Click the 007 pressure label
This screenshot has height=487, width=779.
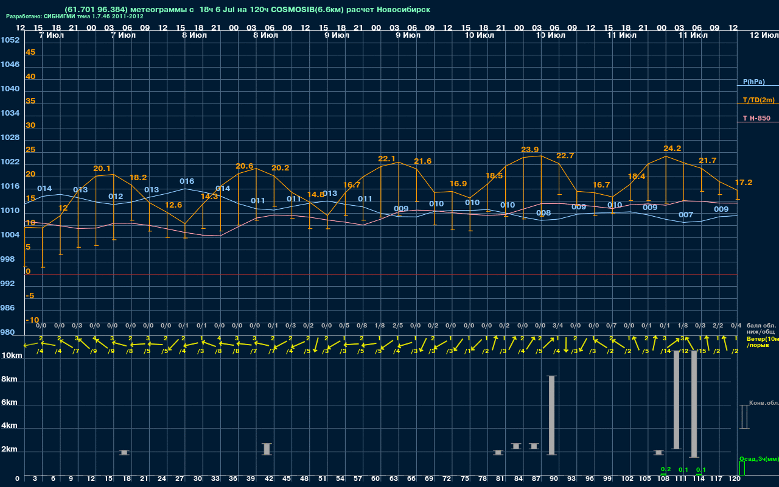(x=686, y=215)
